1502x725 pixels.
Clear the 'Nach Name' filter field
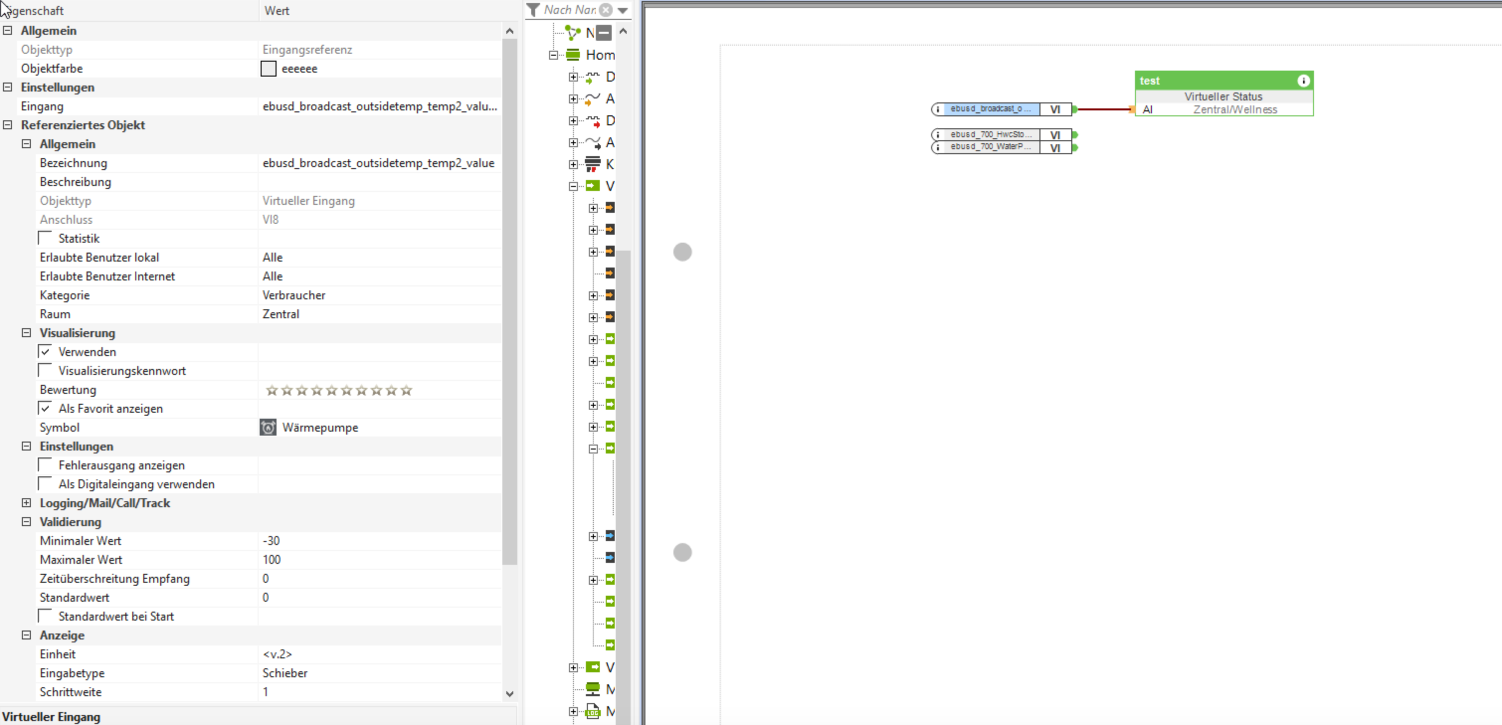(x=606, y=10)
